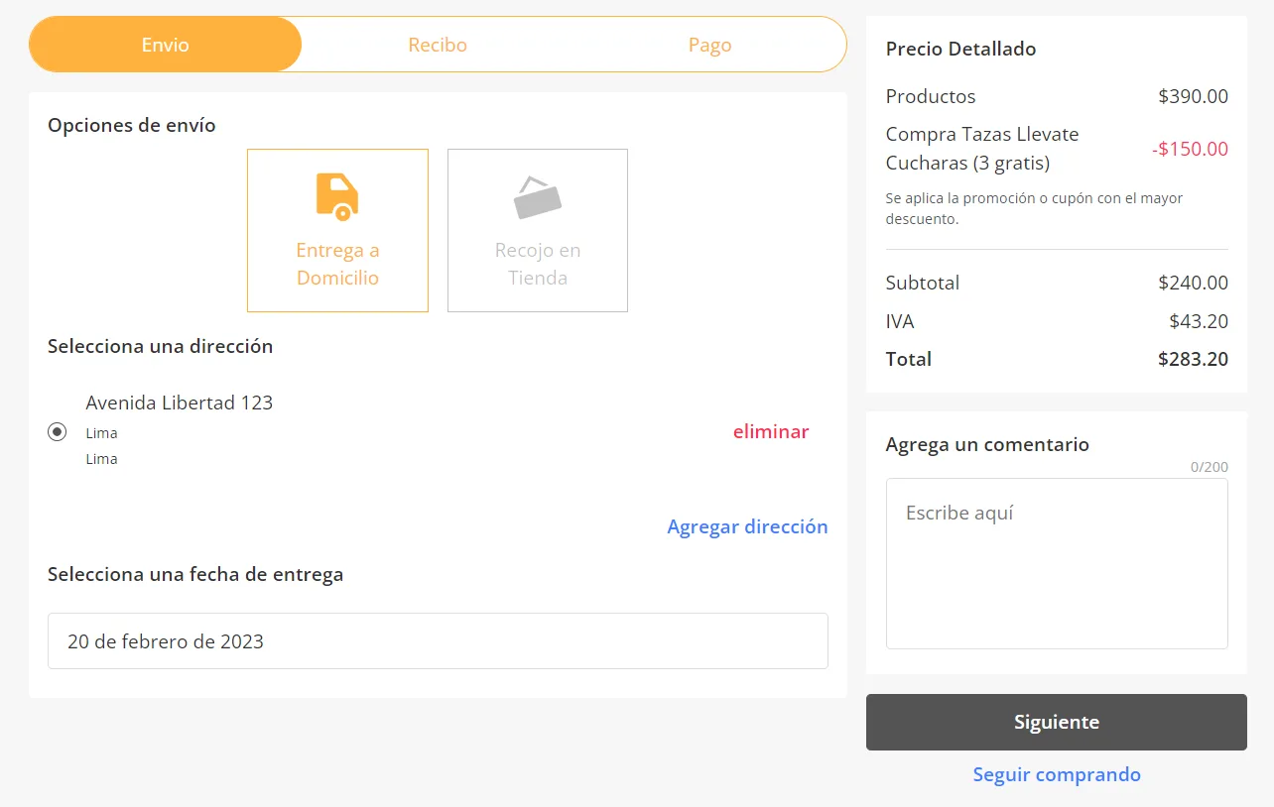Switch to the Recibo step tab
The image size is (1274, 807).
click(x=438, y=45)
